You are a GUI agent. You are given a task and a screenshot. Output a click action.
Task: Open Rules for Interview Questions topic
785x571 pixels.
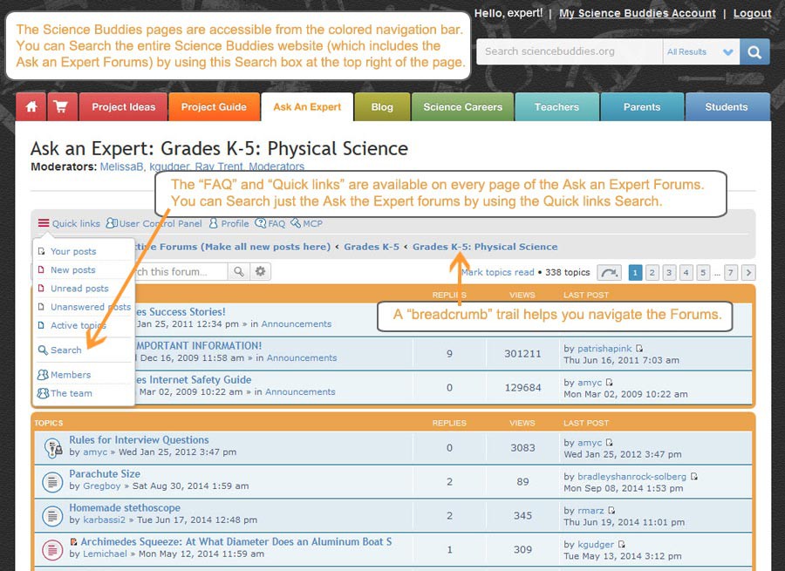tap(139, 440)
